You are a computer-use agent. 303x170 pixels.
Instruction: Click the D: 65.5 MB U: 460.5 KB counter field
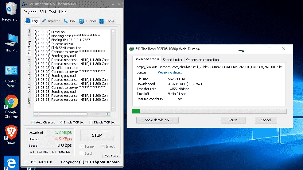50,152
